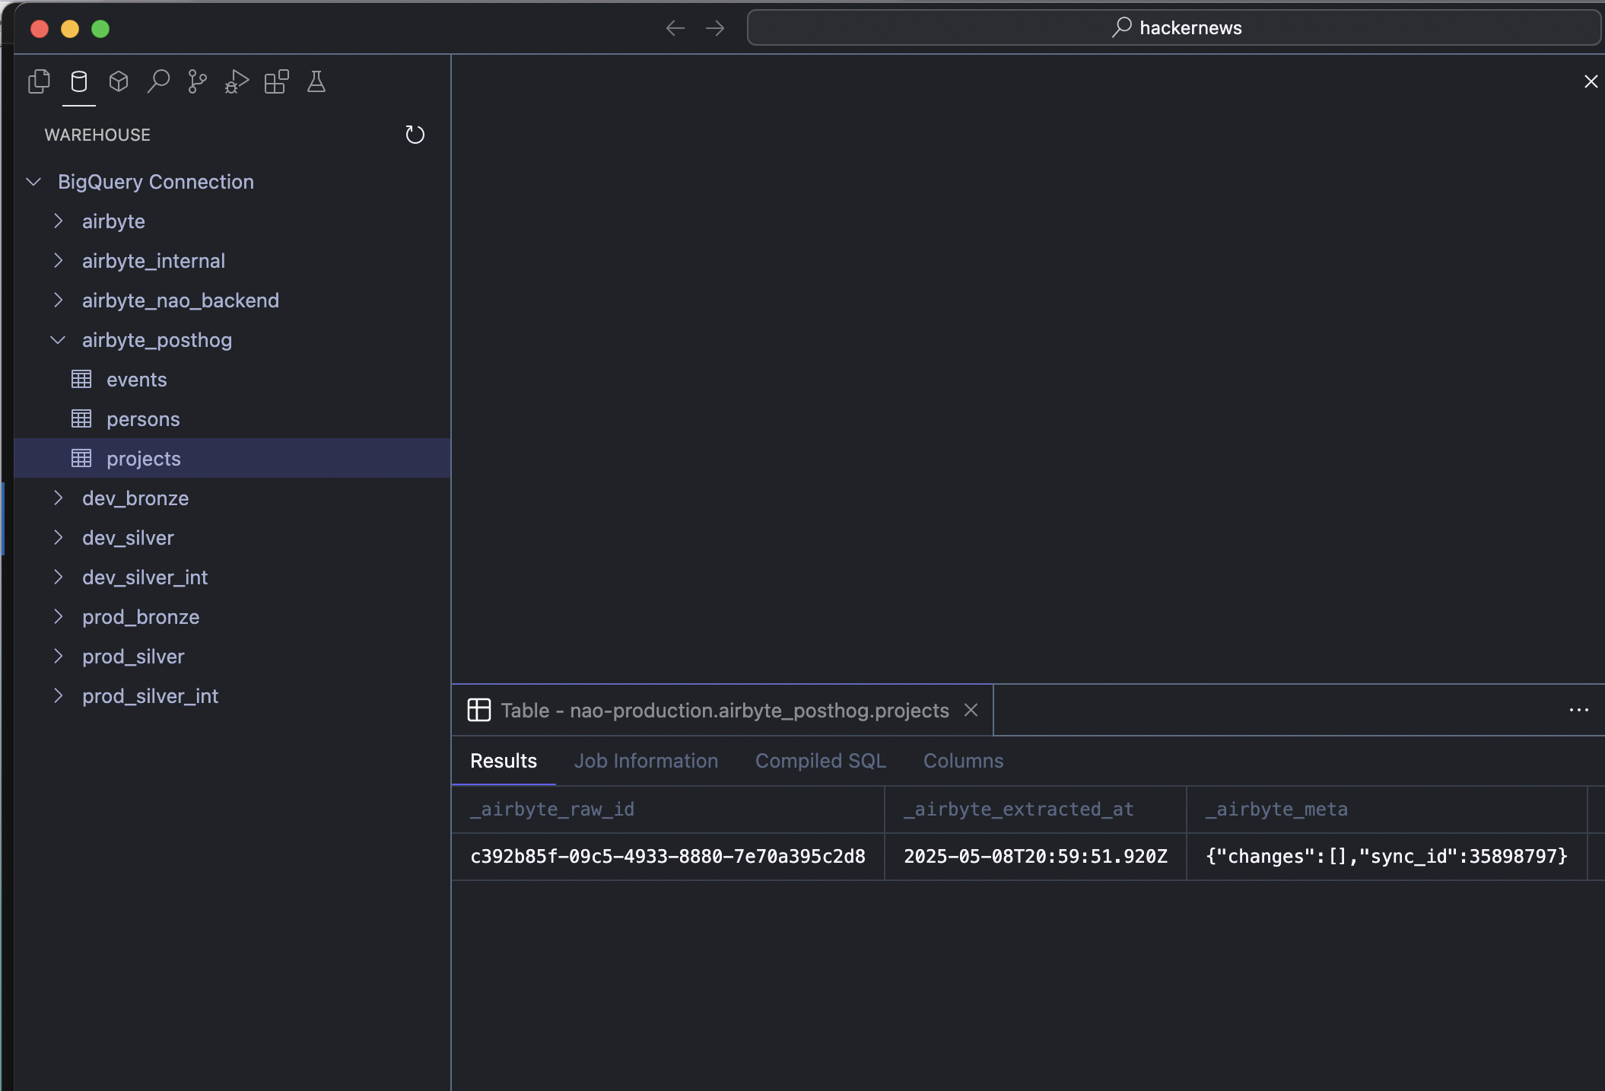Close the upper panel with X
This screenshot has width=1605, height=1091.
[x=1591, y=81]
